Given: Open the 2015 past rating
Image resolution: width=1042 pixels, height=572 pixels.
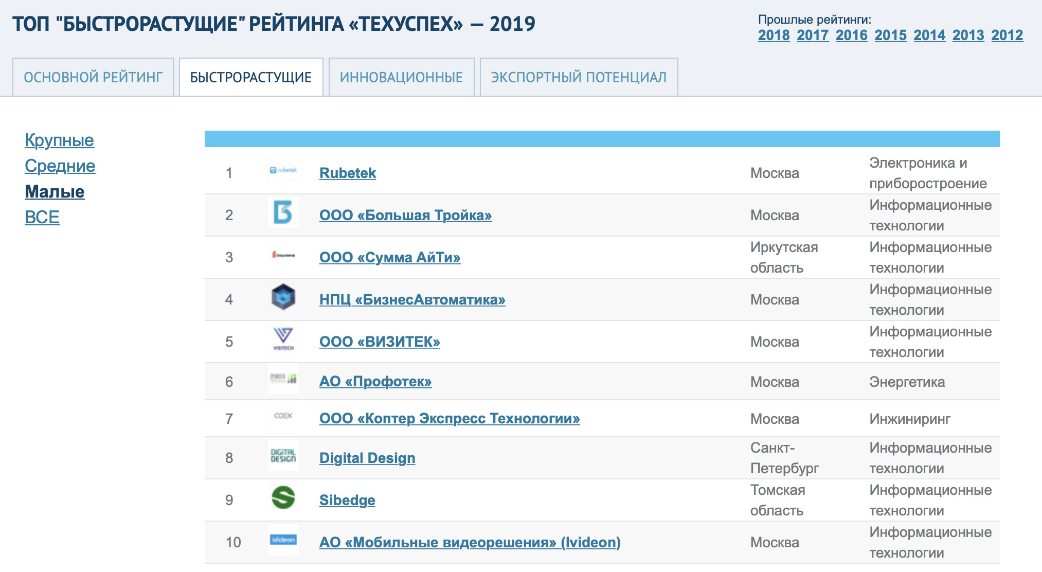Looking at the screenshot, I should [x=891, y=35].
